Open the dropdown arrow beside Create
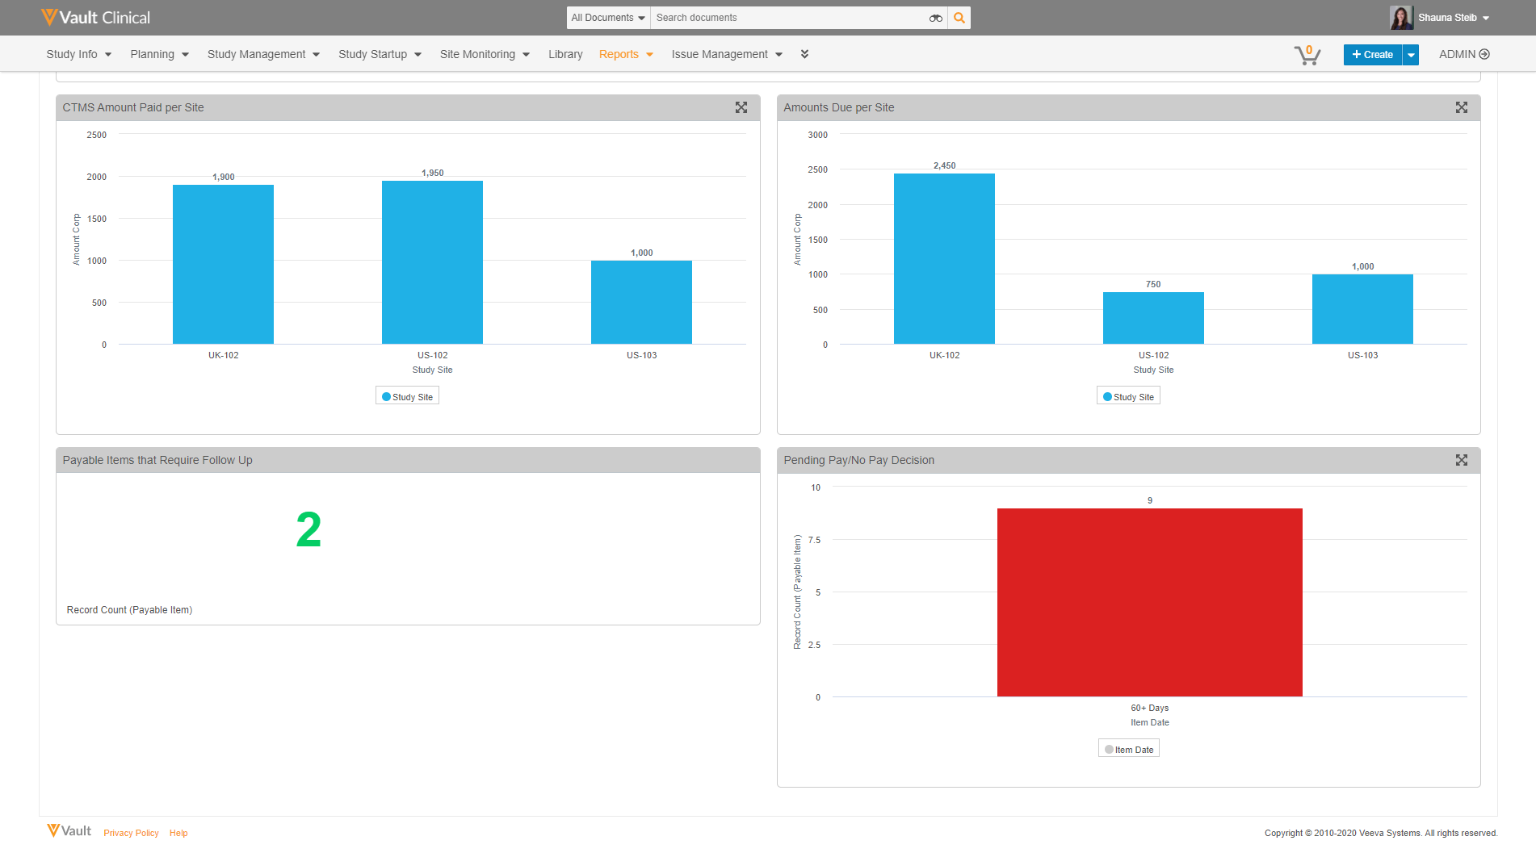The width and height of the screenshot is (1536, 853). point(1411,55)
